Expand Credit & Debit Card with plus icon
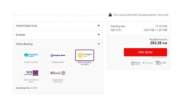Screen dimensions: 186x106 pos(99,26)
